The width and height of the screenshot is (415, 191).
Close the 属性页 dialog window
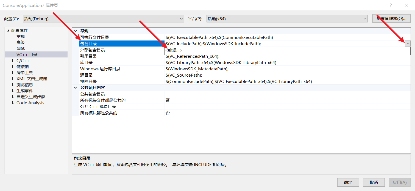point(406,5)
